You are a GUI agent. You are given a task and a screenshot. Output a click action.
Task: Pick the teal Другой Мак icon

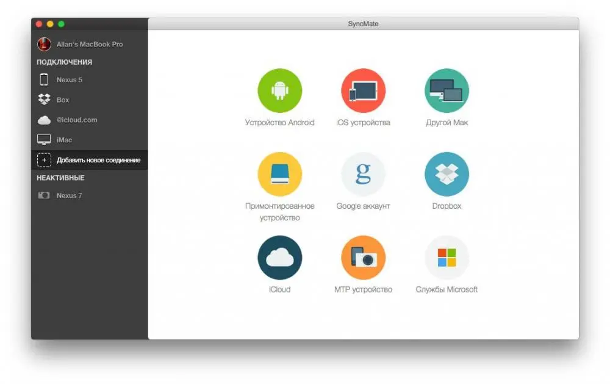click(447, 91)
